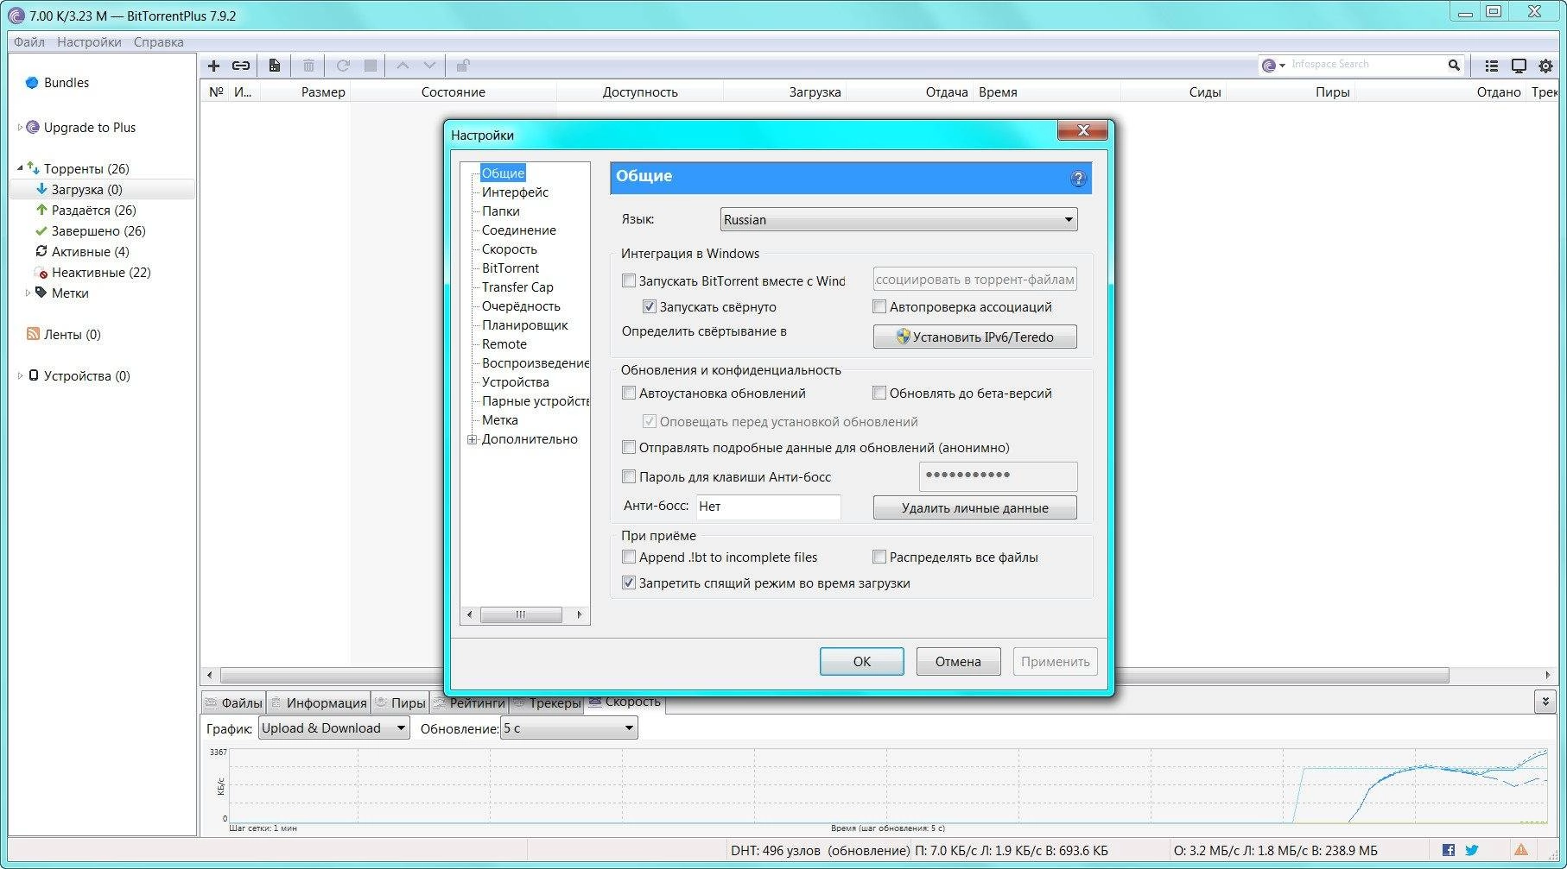Click the Remove torrent trash icon
1567x869 pixels.
click(308, 66)
